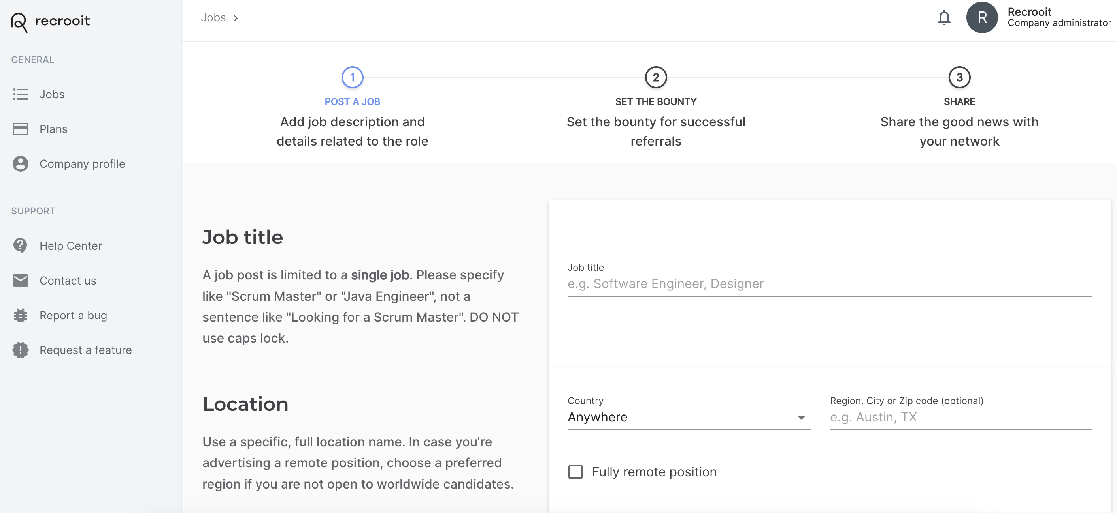Screen dimensions: 1117x513
Task: Open the Plans page
Action: [x=53, y=129]
